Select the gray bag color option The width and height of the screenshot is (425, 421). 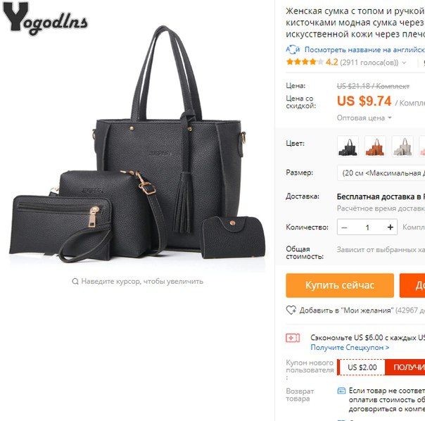tap(402, 146)
